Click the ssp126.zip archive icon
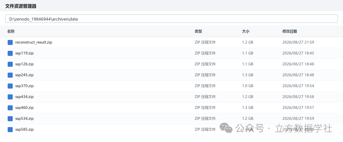The image size is (343, 142). pos(10,64)
